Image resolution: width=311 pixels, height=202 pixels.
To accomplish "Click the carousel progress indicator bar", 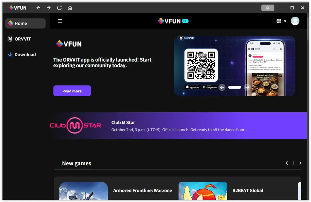I will [234, 87].
